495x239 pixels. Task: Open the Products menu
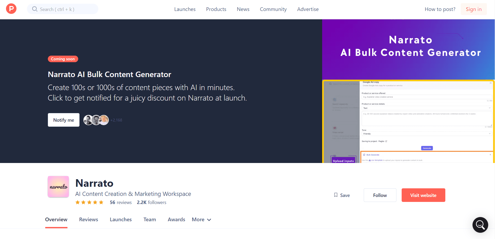[x=216, y=9]
